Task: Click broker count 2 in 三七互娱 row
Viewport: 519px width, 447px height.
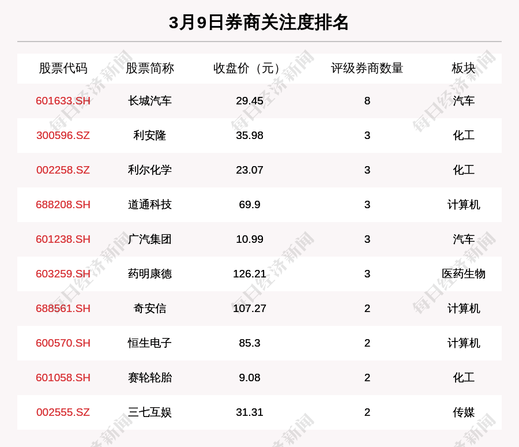Action: (x=367, y=412)
